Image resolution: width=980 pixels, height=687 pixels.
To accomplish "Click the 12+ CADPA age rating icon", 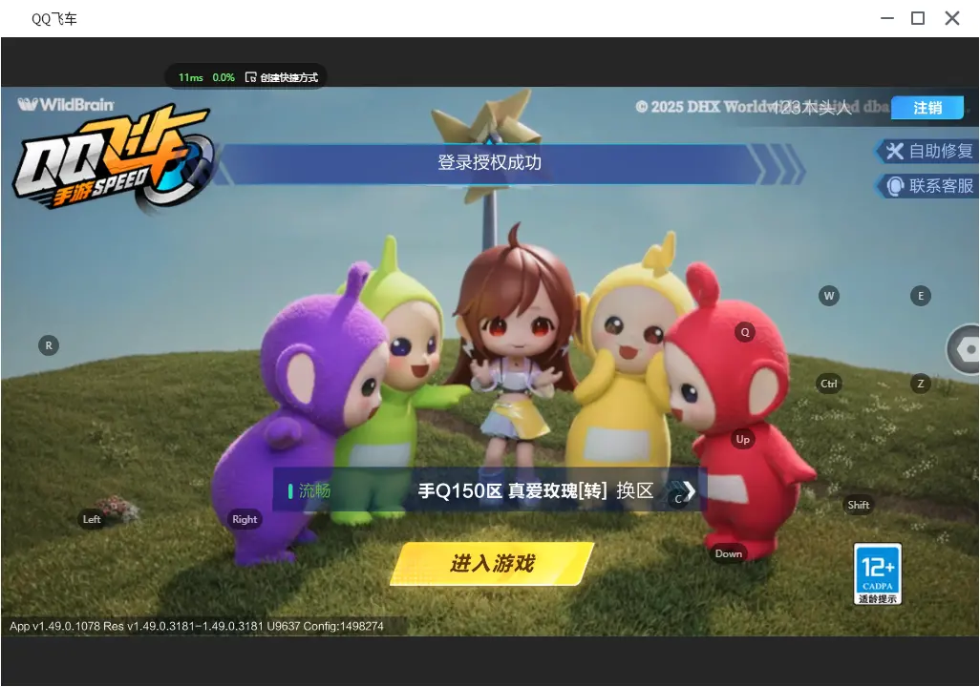I will point(878,573).
